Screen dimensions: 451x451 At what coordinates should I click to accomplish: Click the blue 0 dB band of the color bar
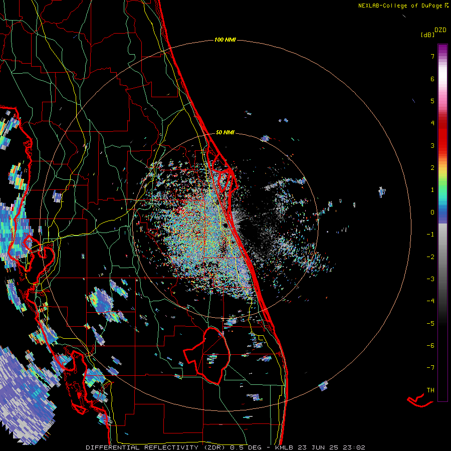(x=442, y=213)
